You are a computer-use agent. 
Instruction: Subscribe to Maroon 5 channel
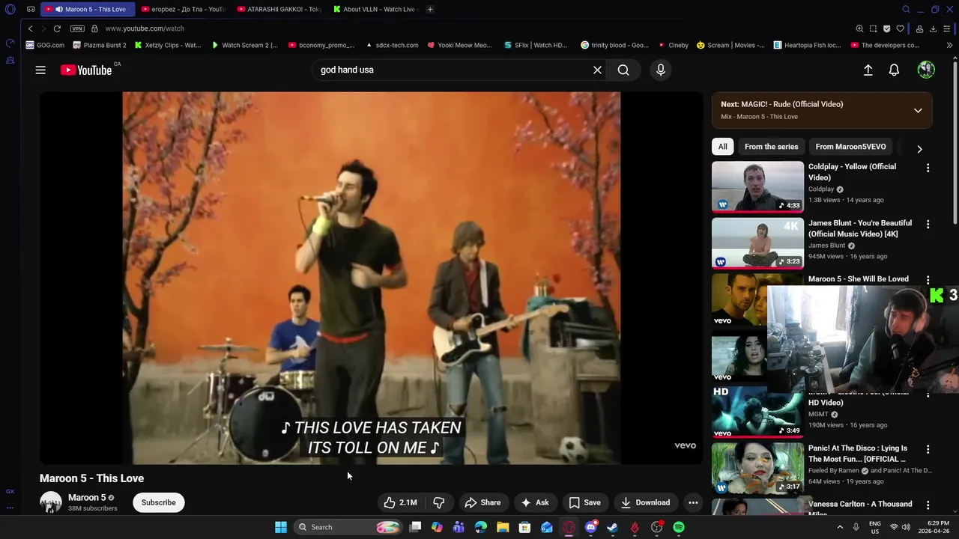pos(158,502)
